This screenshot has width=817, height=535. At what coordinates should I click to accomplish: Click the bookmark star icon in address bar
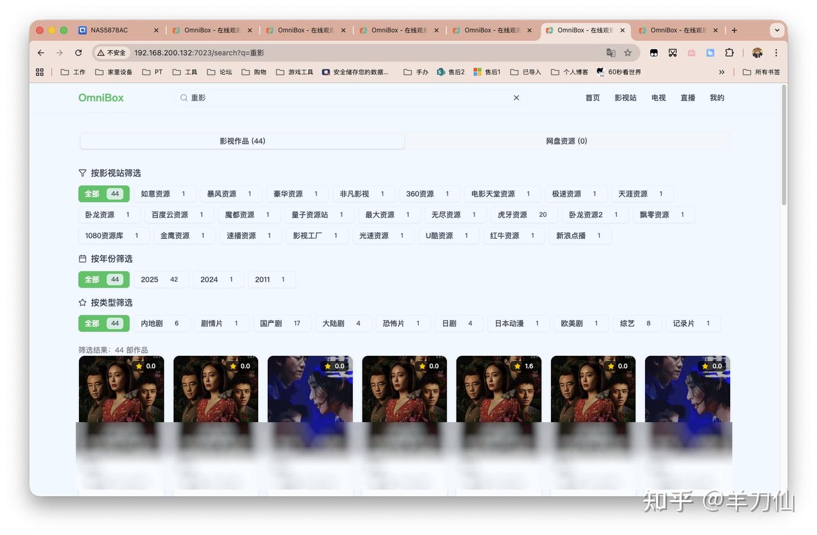tap(628, 53)
